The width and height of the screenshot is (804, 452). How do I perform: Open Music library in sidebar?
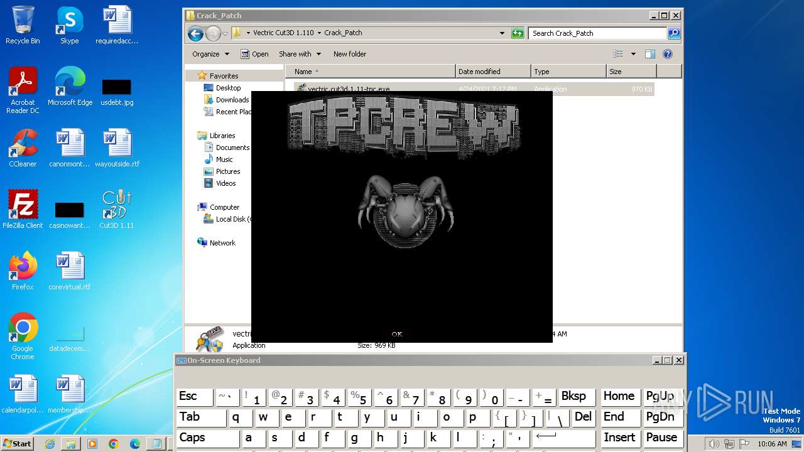click(224, 159)
